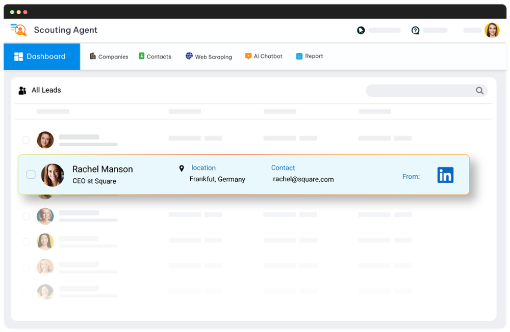Open the user profile avatar in header
Image resolution: width=510 pixels, height=332 pixels.
[492, 30]
